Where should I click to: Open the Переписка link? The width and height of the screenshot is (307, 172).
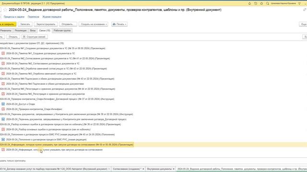(x=33, y=17)
